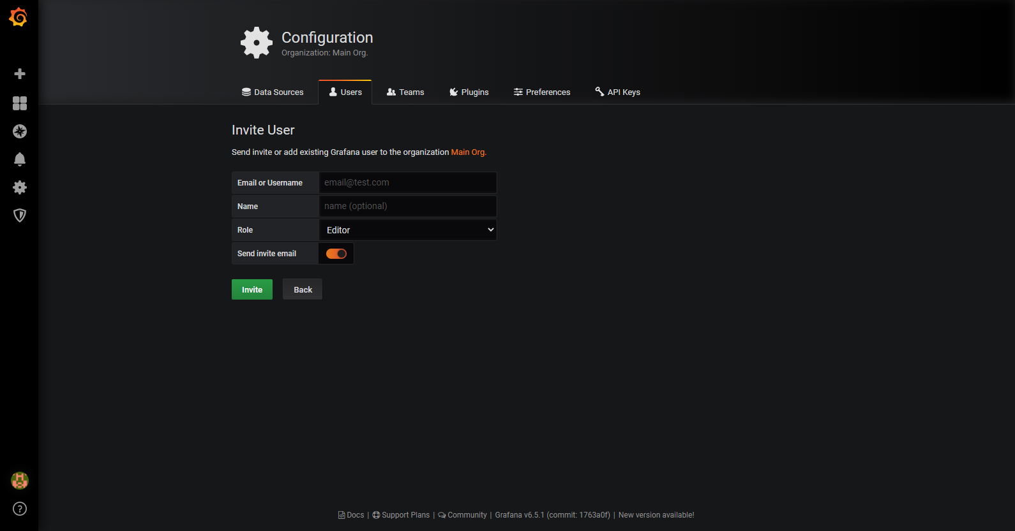
Task: Focus the Email or Username input field
Action: coord(408,182)
